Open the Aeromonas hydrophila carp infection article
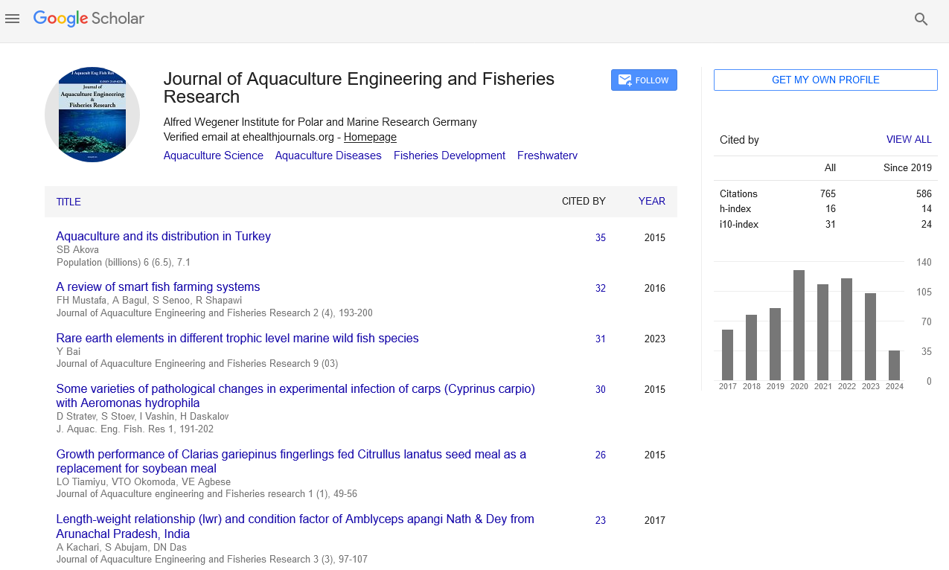 295,396
